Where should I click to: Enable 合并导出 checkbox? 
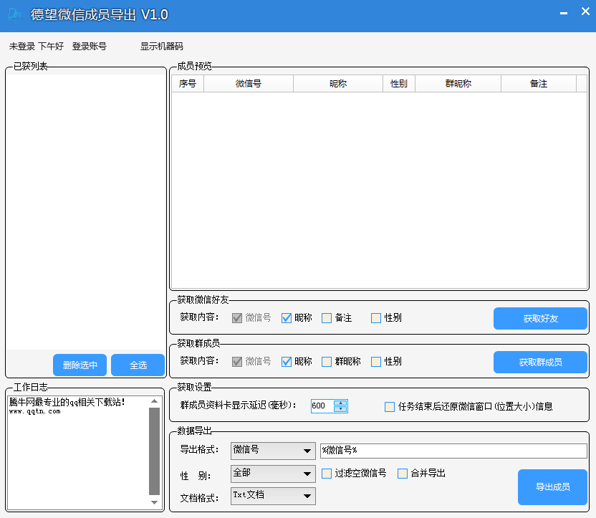(x=402, y=474)
